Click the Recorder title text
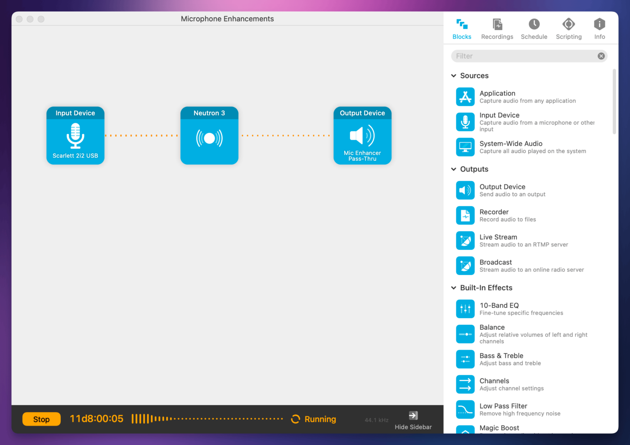The width and height of the screenshot is (630, 445). tap(494, 212)
